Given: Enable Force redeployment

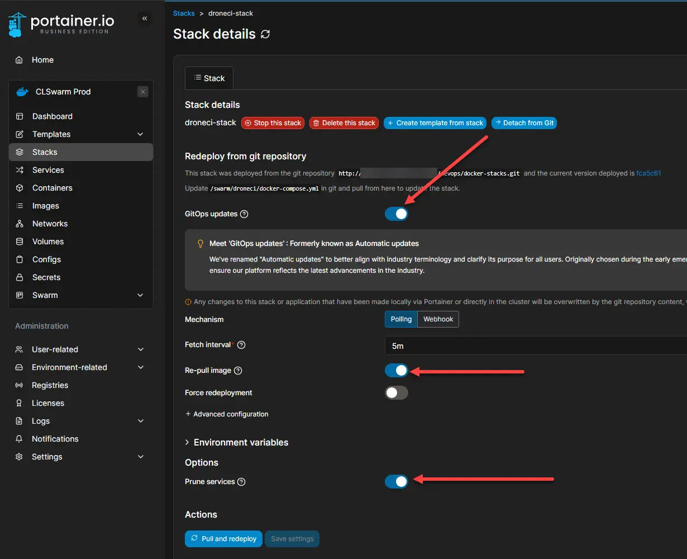Looking at the screenshot, I should [397, 392].
